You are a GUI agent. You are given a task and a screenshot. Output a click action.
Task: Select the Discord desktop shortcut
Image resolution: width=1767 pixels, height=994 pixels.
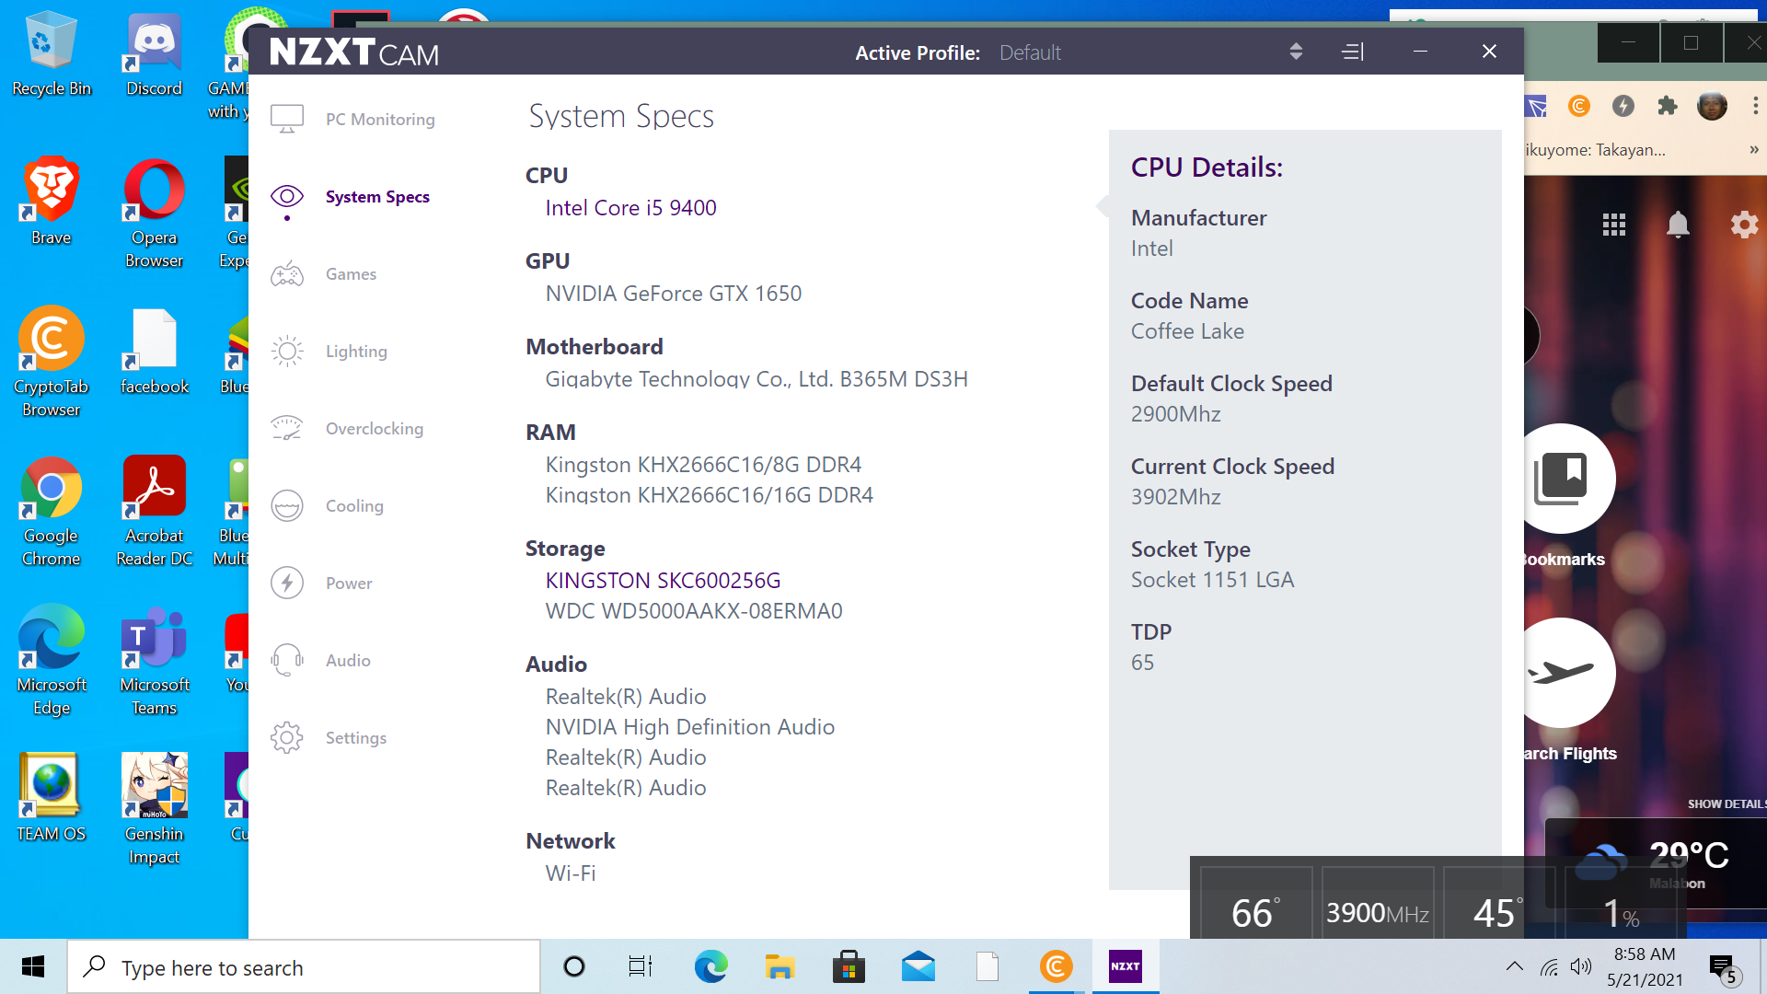tap(155, 53)
